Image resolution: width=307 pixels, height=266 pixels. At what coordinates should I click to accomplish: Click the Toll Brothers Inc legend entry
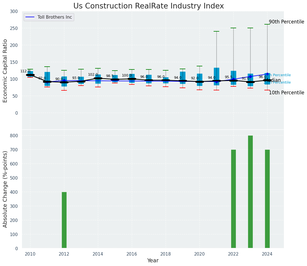tap(54, 17)
